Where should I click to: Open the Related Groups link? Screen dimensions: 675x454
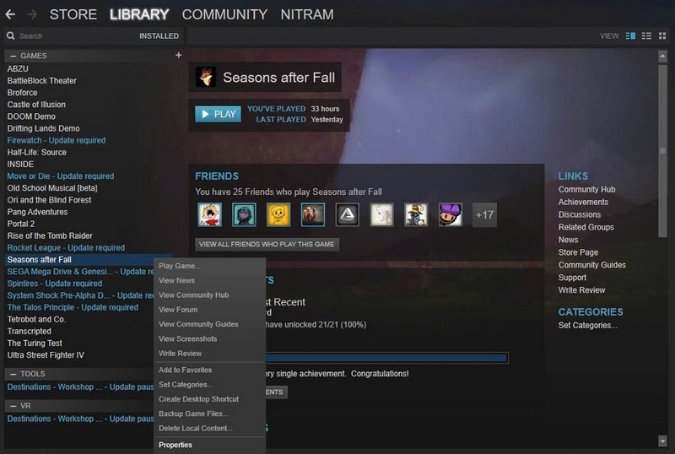coord(586,227)
